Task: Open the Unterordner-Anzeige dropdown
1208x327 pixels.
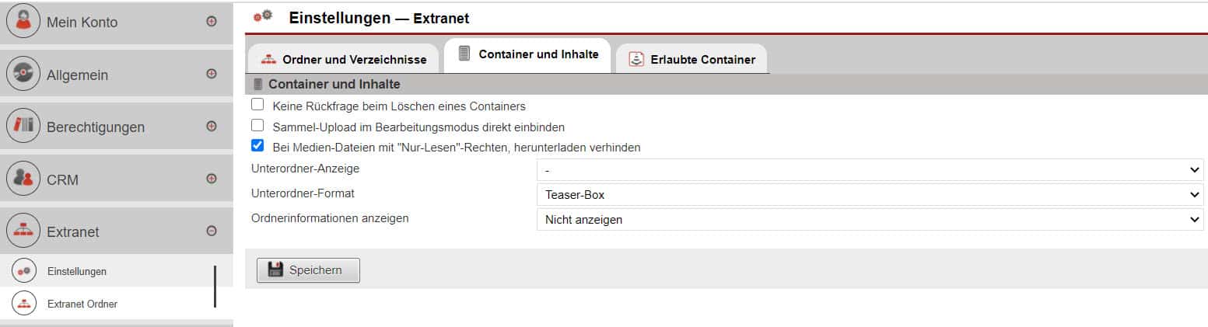Action: click(870, 169)
